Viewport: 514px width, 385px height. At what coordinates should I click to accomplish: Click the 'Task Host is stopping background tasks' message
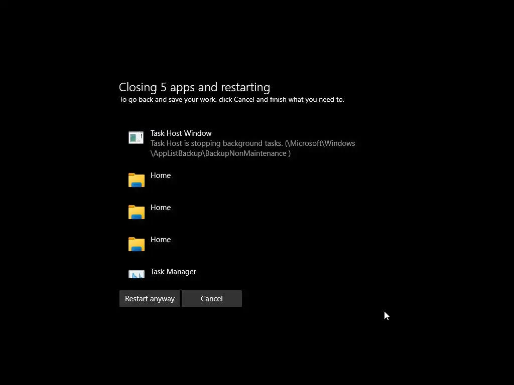pyautogui.click(x=253, y=148)
